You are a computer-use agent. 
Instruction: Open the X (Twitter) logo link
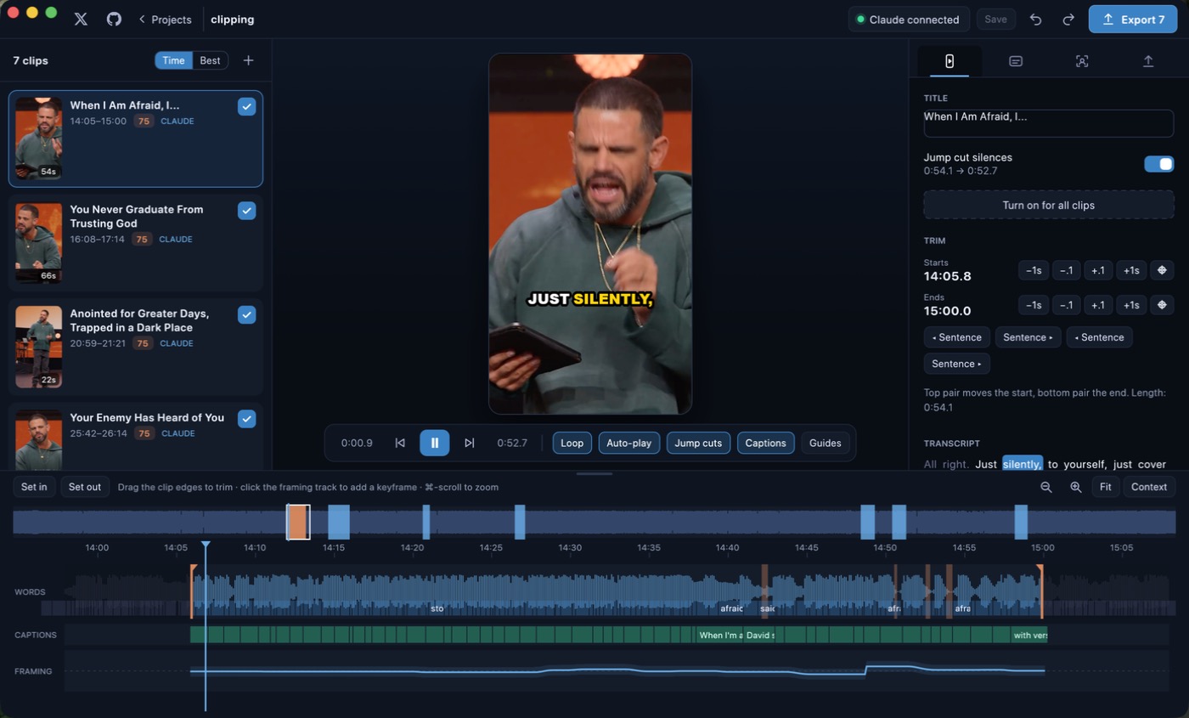click(81, 19)
